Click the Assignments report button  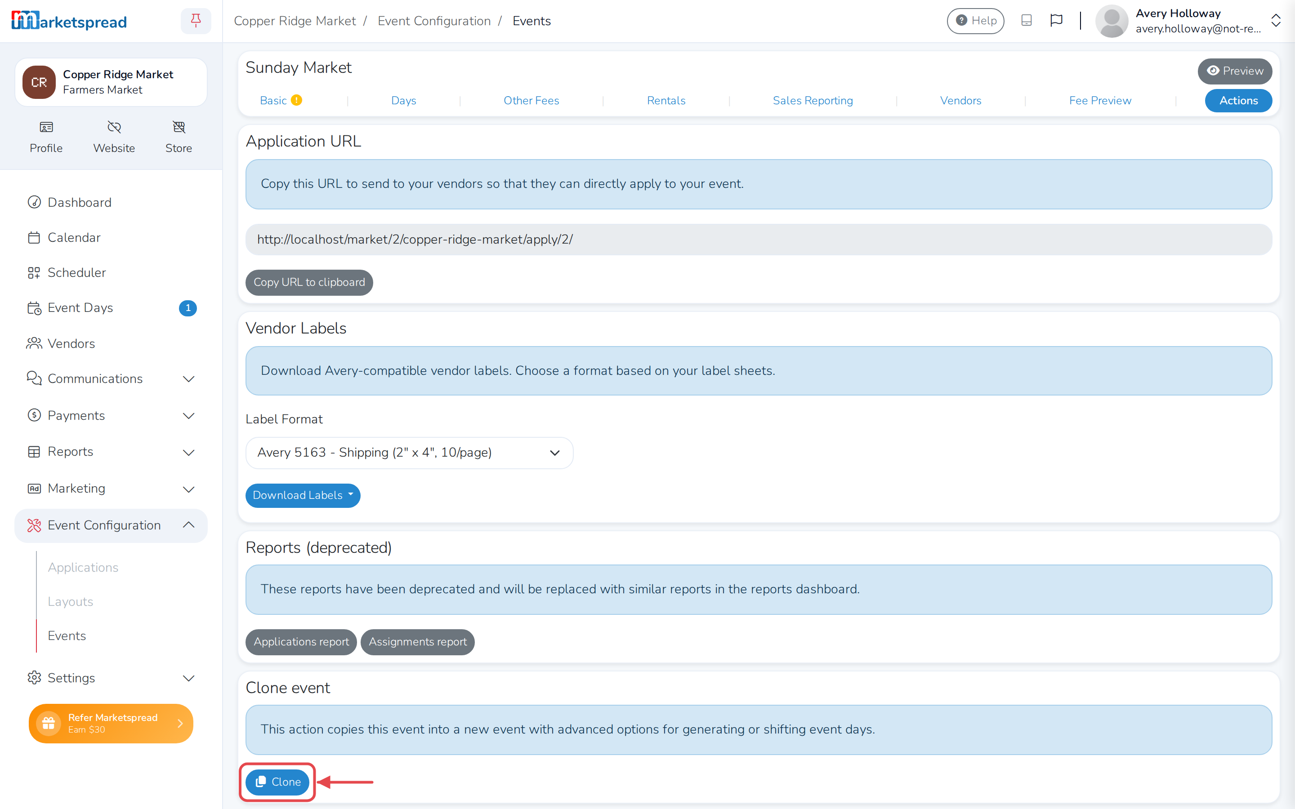pyautogui.click(x=417, y=642)
